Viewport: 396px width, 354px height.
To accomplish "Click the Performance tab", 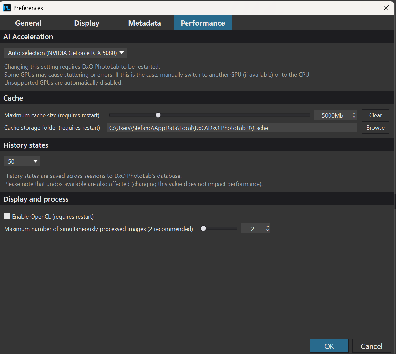I will click(x=203, y=23).
